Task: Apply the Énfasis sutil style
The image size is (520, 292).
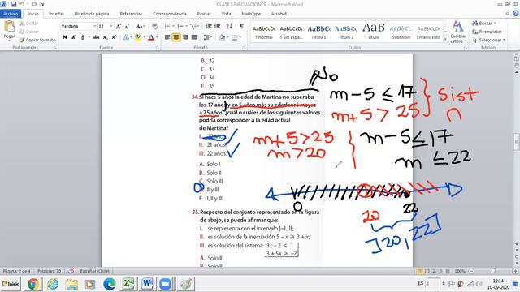Action: point(428,32)
